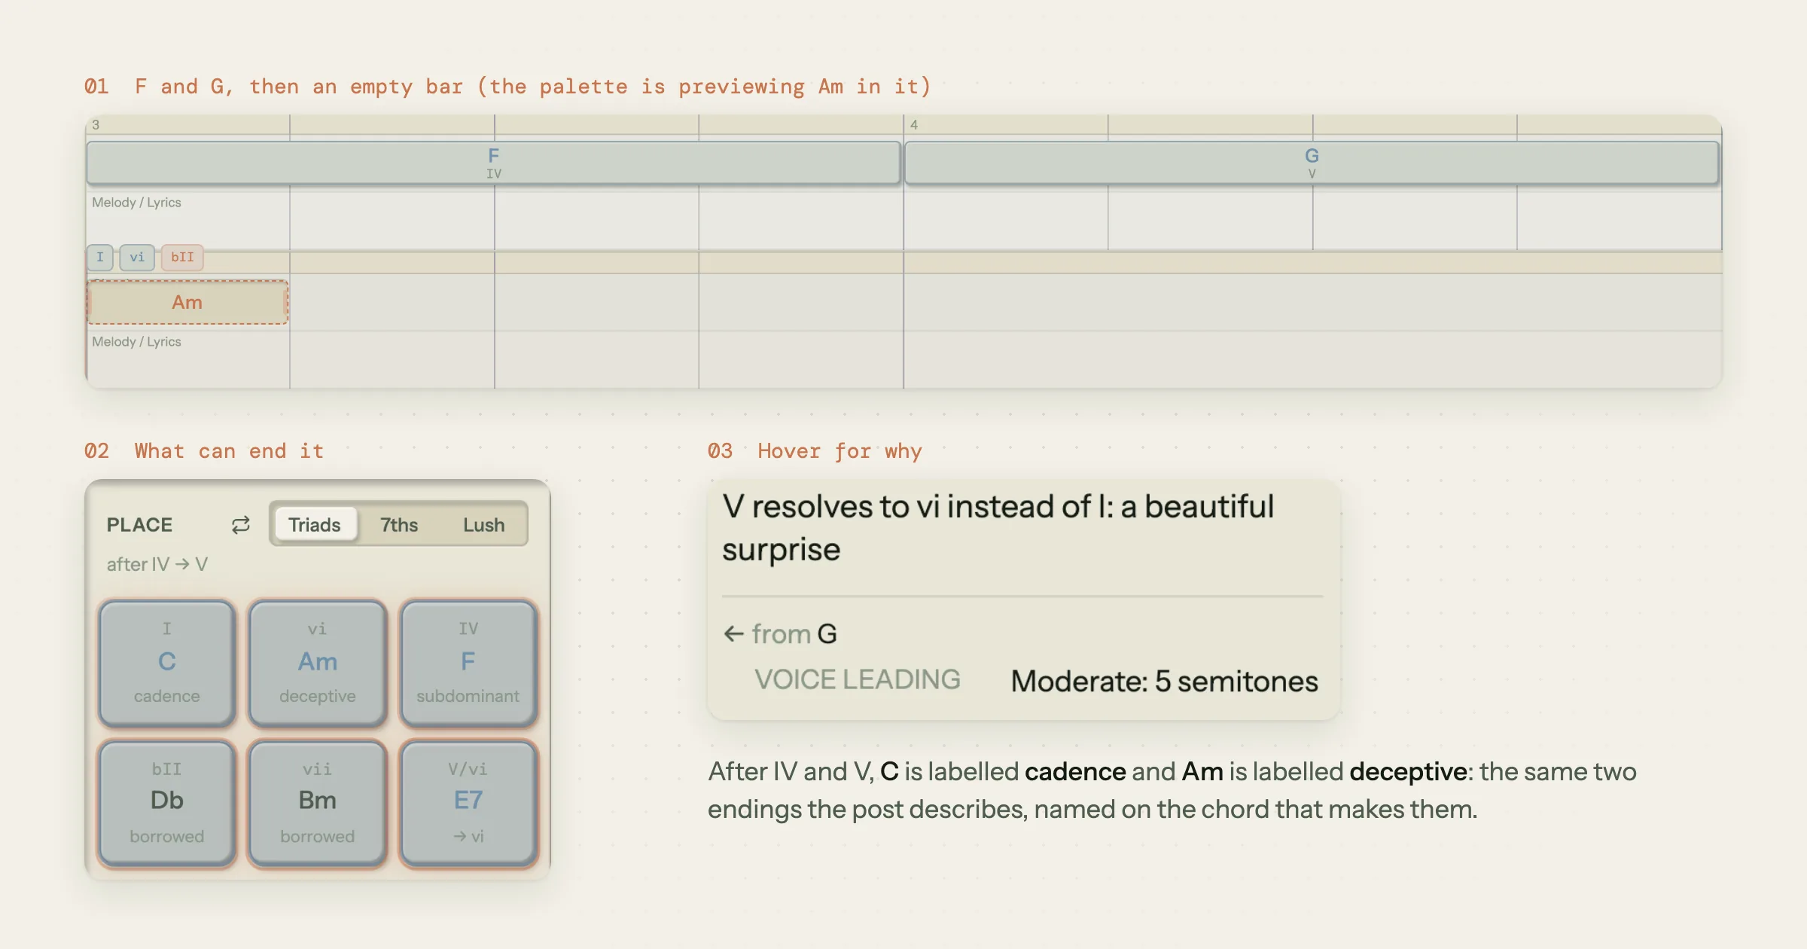The image size is (1807, 949).
Task: Switch to the Triads tab
Action: tap(314, 525)
